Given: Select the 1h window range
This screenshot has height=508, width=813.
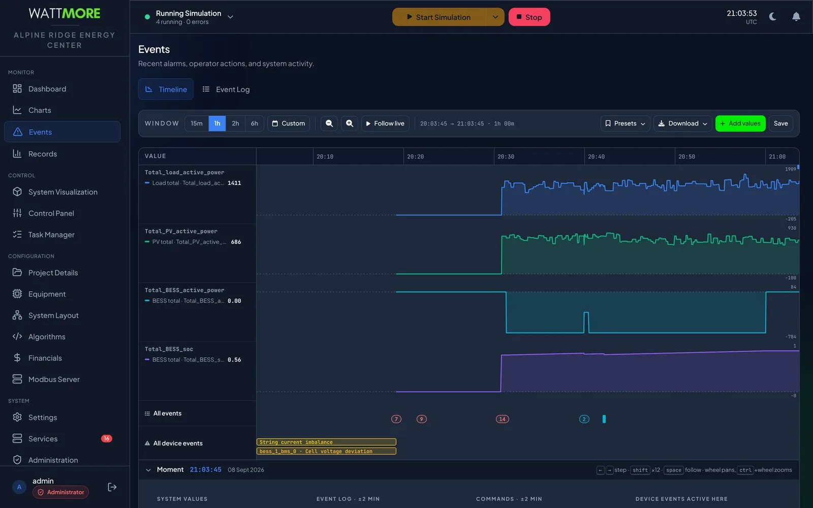Looking at the screenshot, I should point(217,123).
